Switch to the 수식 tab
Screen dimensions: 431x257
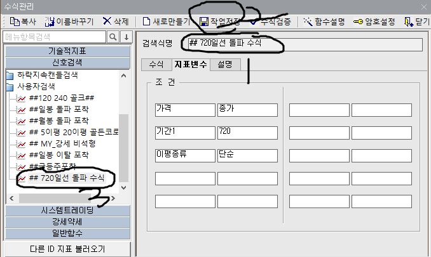tap(156, 65)
